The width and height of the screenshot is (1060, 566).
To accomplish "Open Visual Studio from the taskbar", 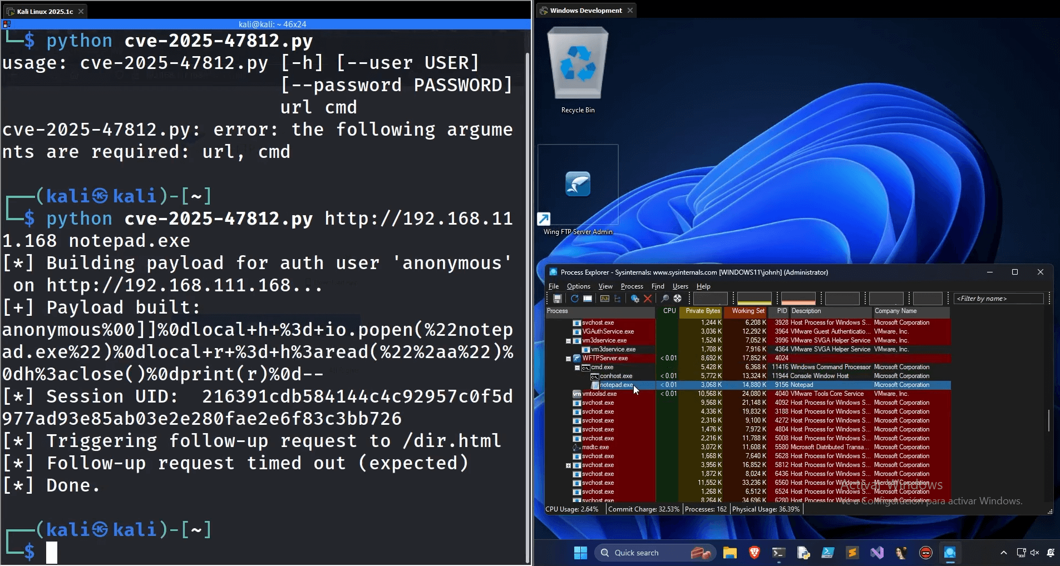I will [x=877, y=553].
